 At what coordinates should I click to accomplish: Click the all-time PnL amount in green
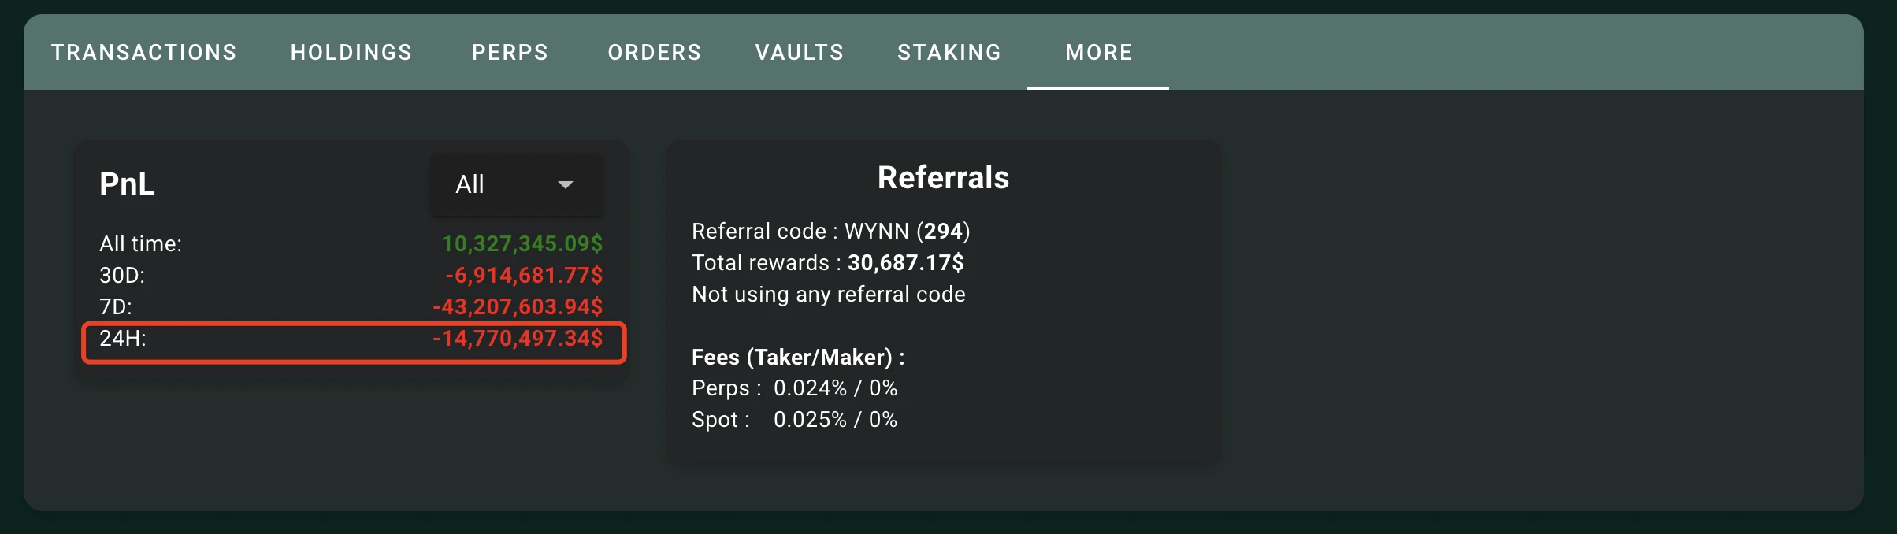(x=522, y=244)
